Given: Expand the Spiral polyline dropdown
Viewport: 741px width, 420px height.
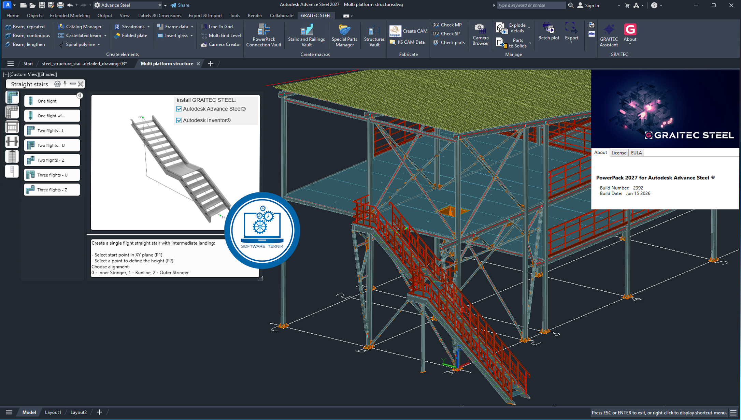Looking at the screenshot, I should click(x=99, y=44).
